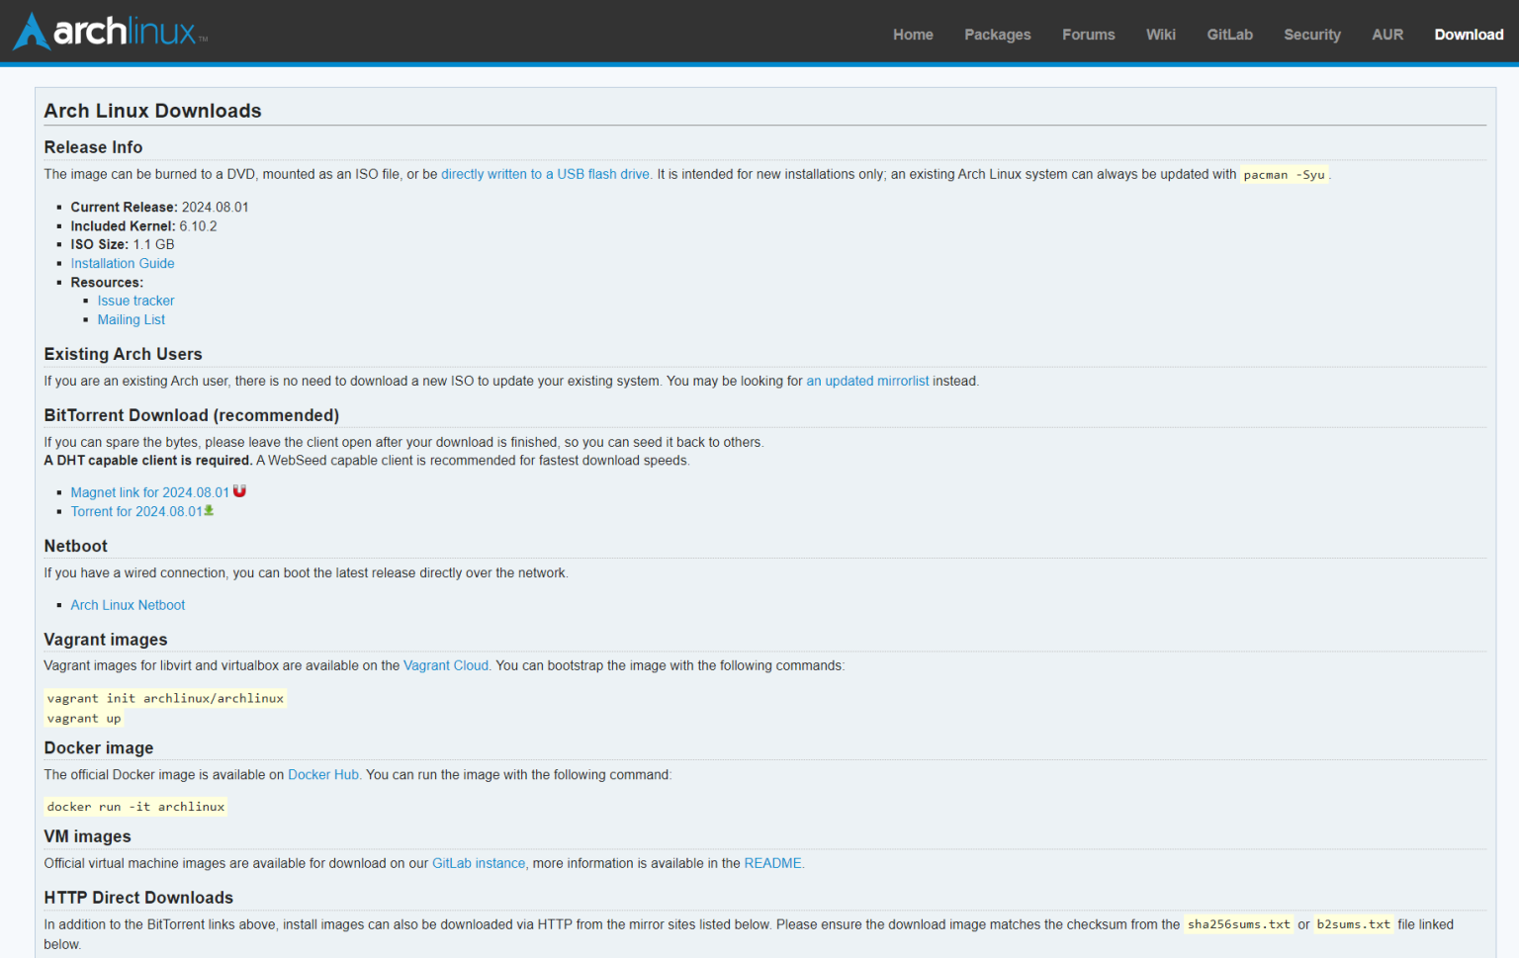Visit Vagrant Cloud link
The image size is (1519, 958).
click(446, 665)
